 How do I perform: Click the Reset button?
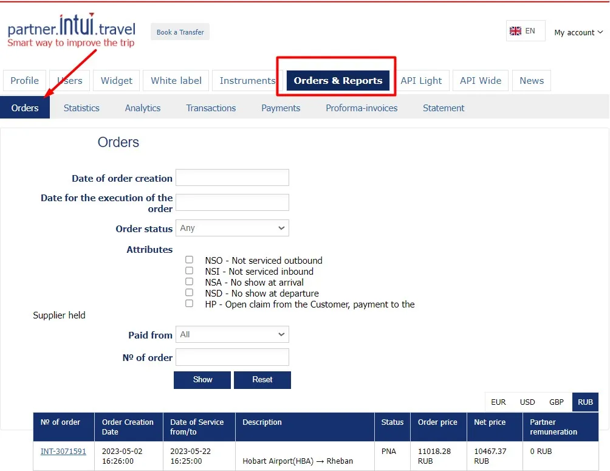point(262,380)
